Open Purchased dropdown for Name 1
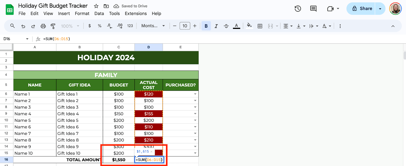 tap(195, 94)
